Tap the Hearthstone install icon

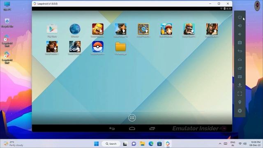tap(143, 29)
